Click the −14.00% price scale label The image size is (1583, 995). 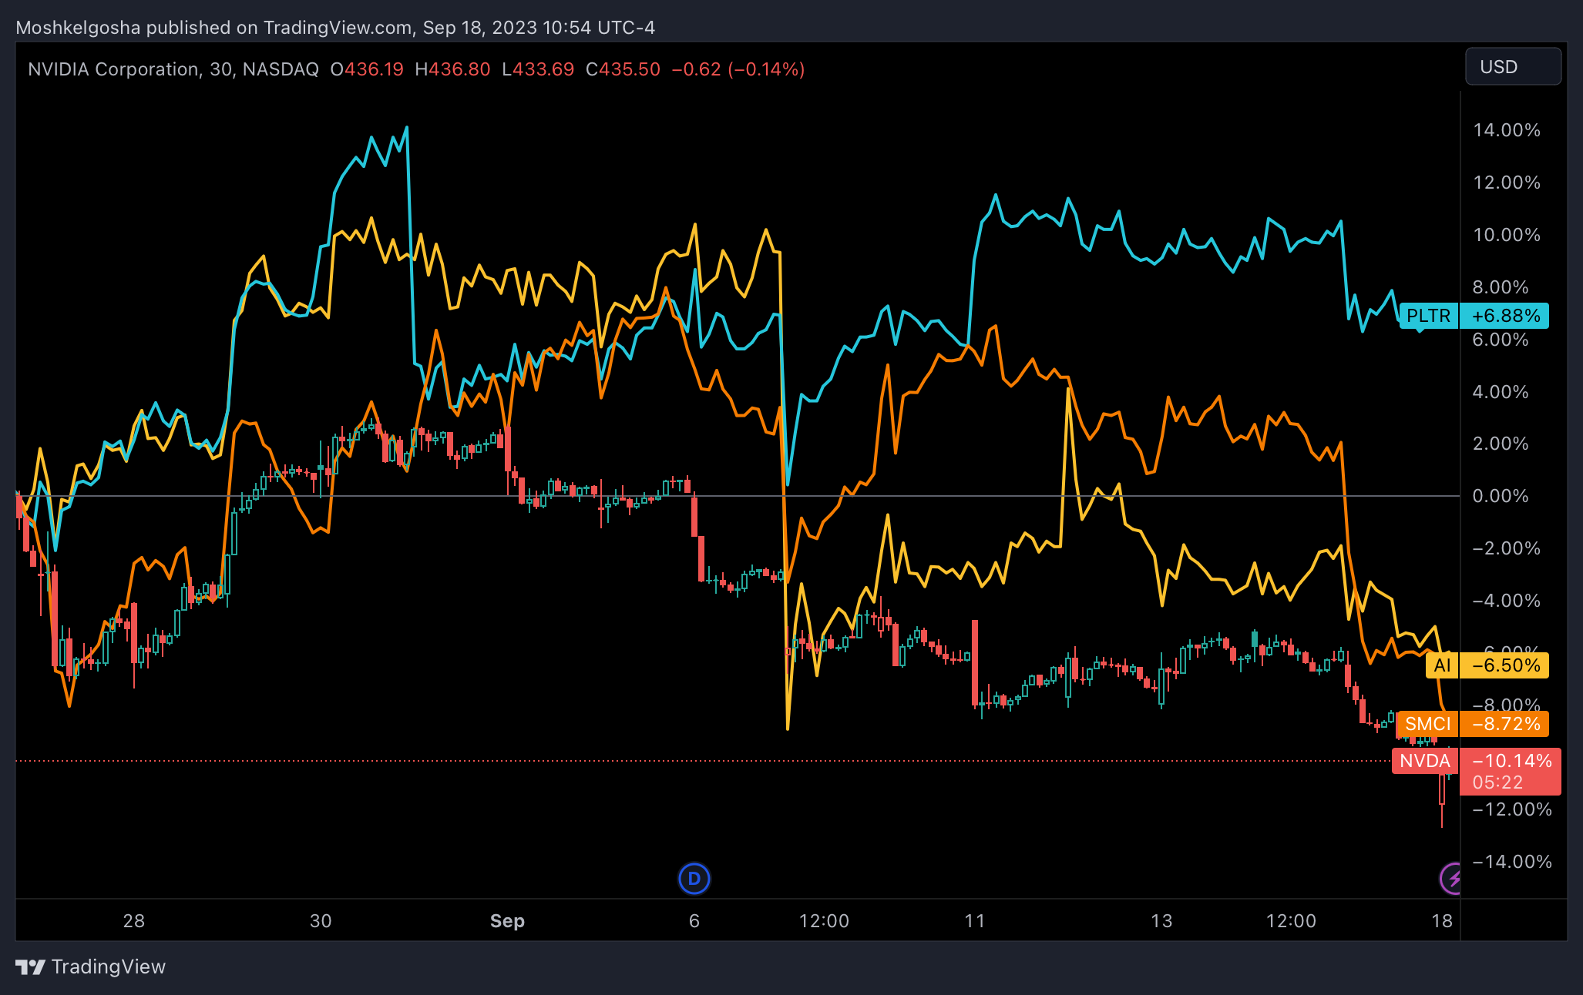1512,862
